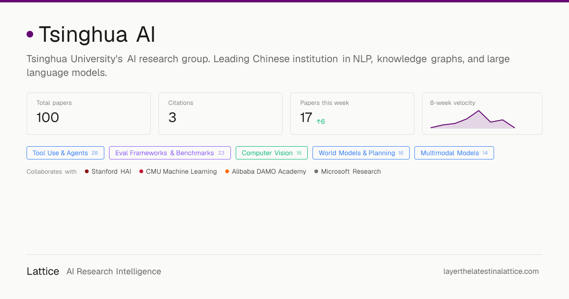Click the total papers value 100
This screenshot has height=299, width=569.
48,117
